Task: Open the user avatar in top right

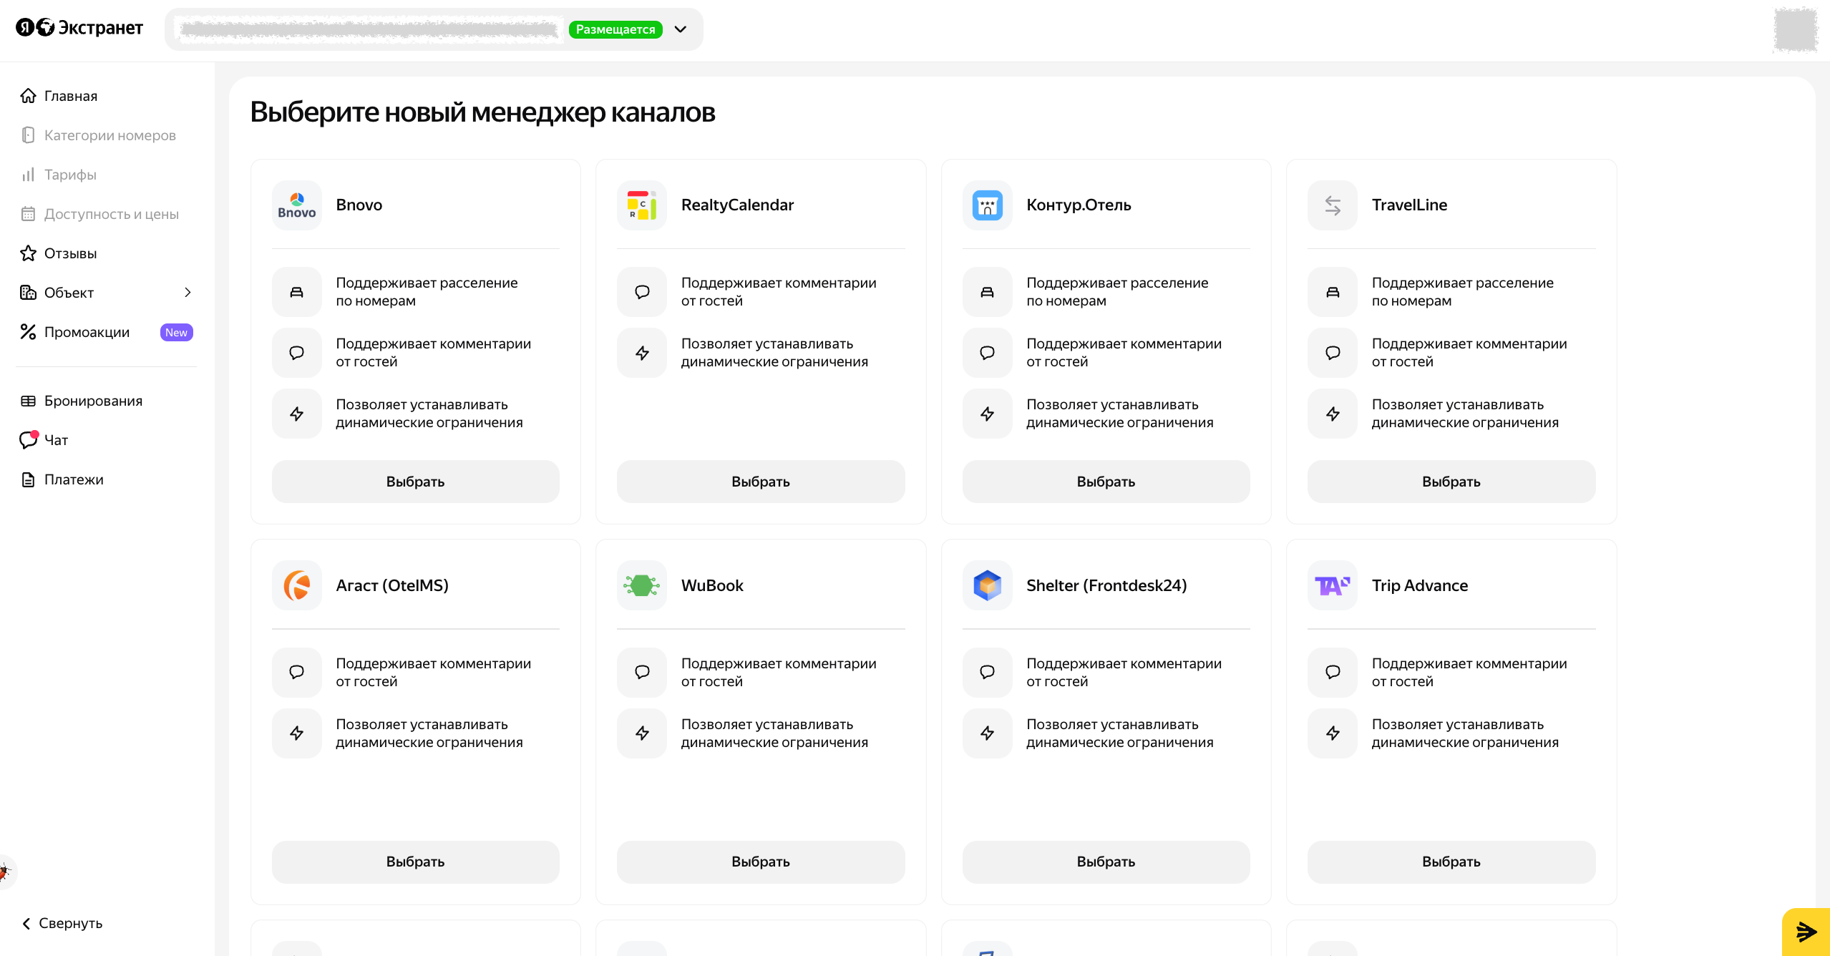Action: tap(1796, 29)
